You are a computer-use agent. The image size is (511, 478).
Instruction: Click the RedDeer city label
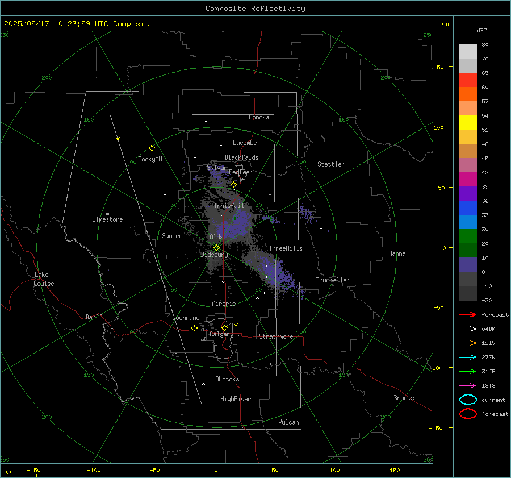[241, 172]
